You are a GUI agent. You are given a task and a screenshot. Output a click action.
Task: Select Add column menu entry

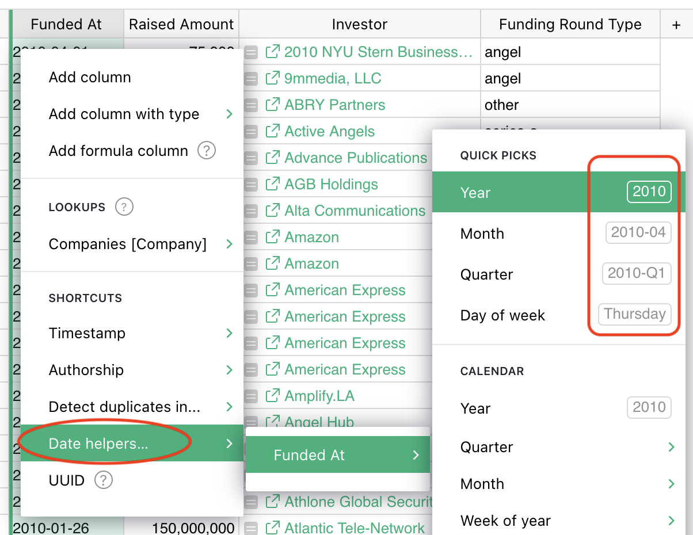(90, 77)
